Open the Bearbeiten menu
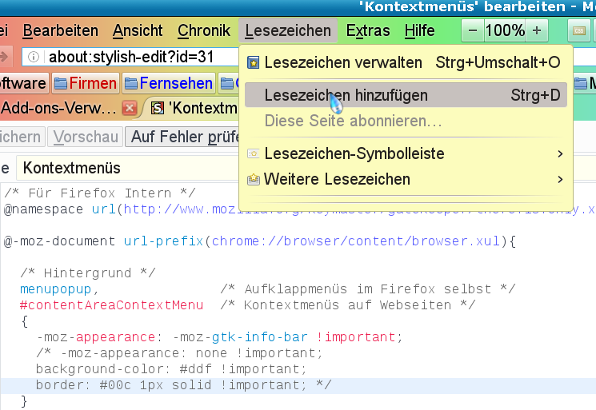 60,31
